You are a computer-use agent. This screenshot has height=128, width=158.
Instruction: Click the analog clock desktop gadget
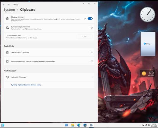(148, 15)
